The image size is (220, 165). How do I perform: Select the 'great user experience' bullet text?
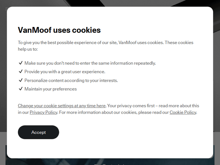(x=83, y=72)
